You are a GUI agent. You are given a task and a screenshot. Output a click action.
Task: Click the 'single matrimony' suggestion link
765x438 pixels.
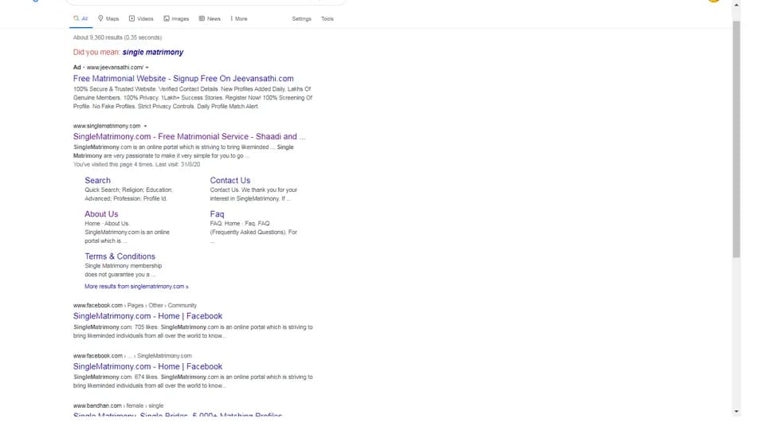coord(153,53)
